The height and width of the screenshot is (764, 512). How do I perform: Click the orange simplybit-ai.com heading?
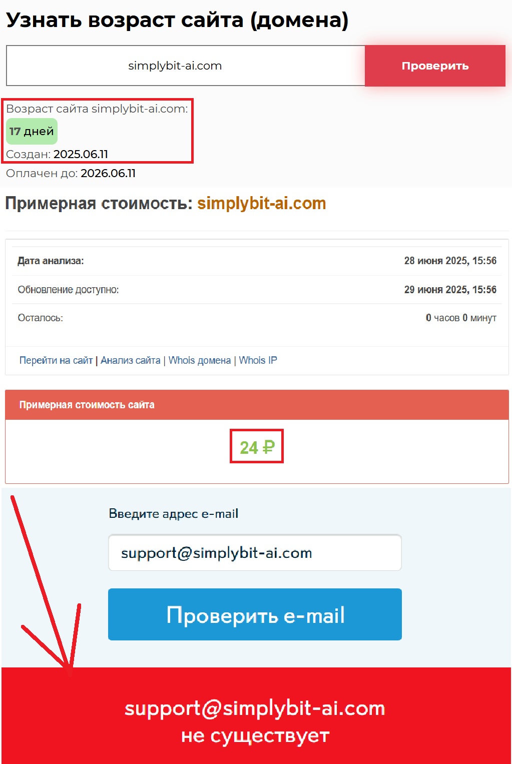point(261,204)
